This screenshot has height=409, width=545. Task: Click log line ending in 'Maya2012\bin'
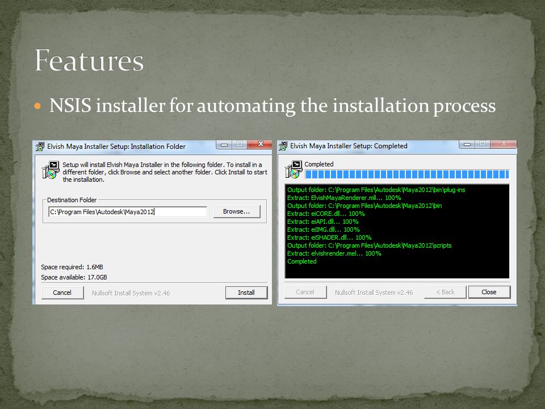(x=364, y=206)
